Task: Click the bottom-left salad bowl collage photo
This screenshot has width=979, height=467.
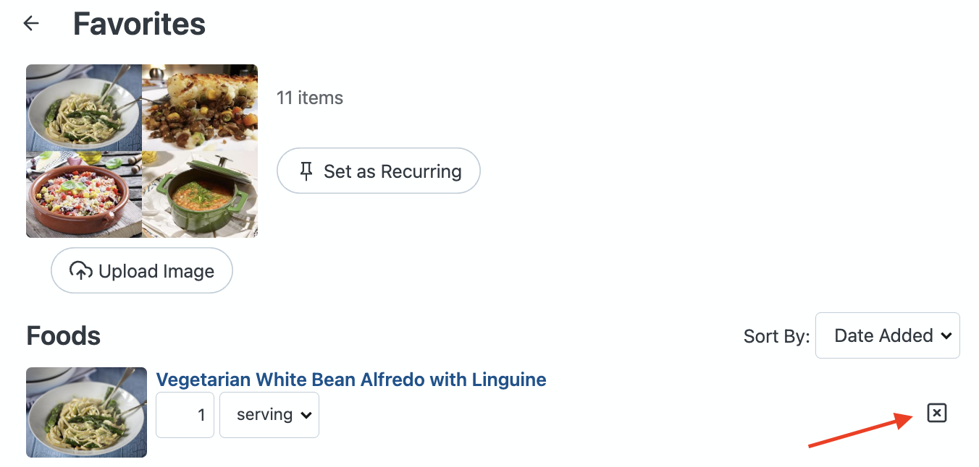Action: coord(84,194)
